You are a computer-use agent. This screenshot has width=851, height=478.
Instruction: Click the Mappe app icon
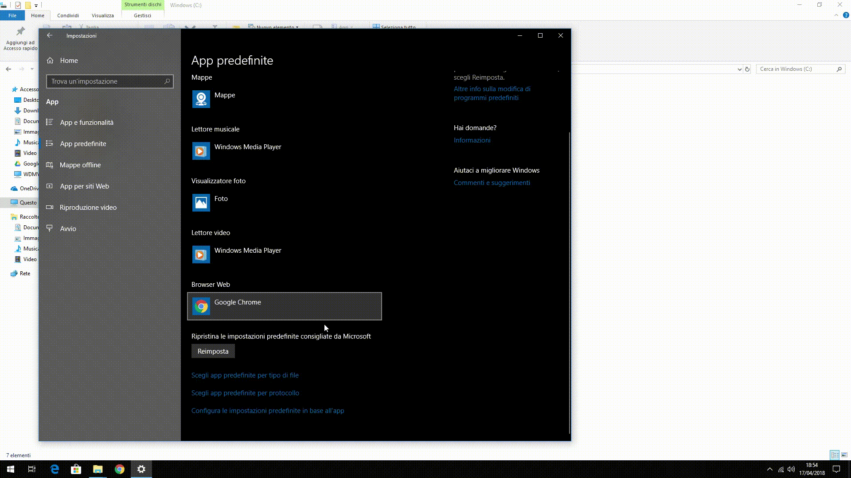200,99
